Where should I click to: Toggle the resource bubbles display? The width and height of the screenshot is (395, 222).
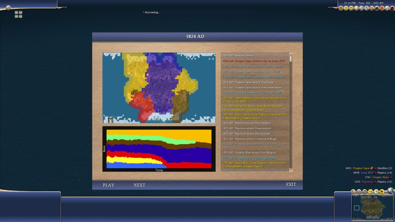click(x=382, y=191)
